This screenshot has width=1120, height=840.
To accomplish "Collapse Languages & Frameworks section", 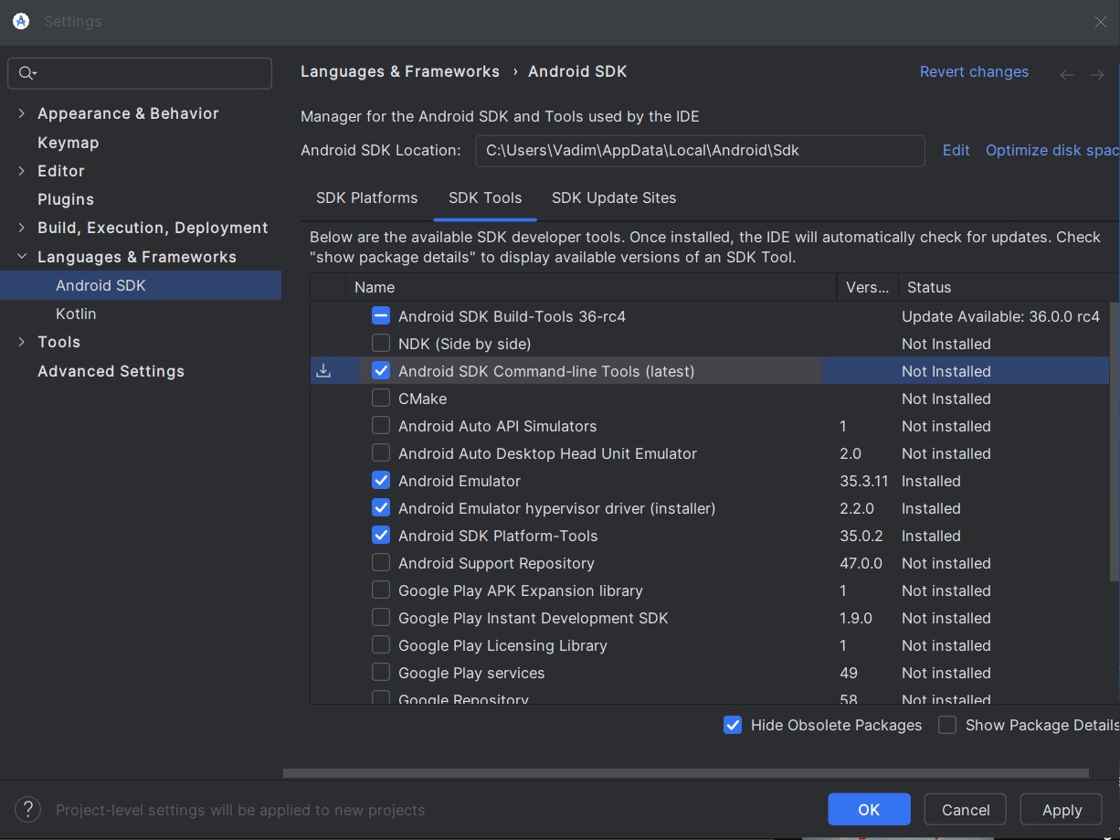I will (x=22, y=257).
